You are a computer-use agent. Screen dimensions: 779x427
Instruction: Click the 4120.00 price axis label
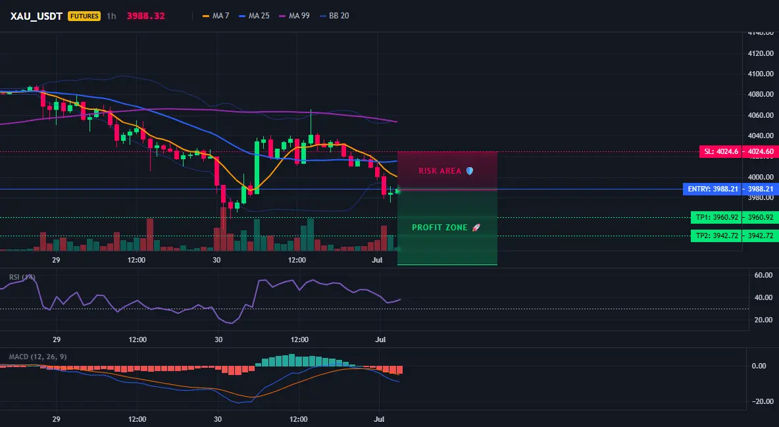(760, 53)
